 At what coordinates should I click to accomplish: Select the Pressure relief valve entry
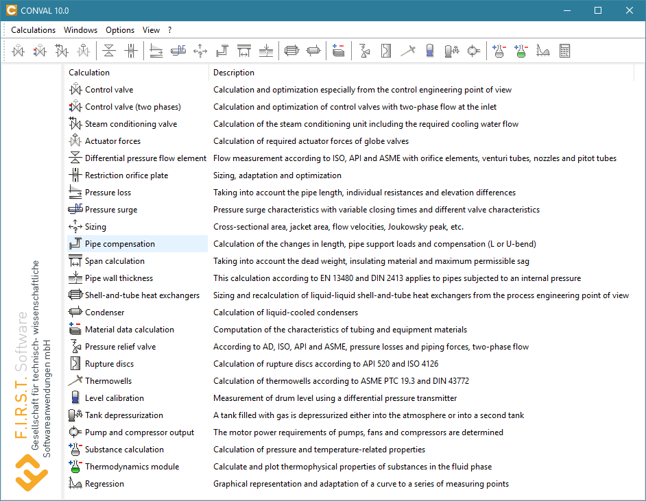click(x=120, y=347)
